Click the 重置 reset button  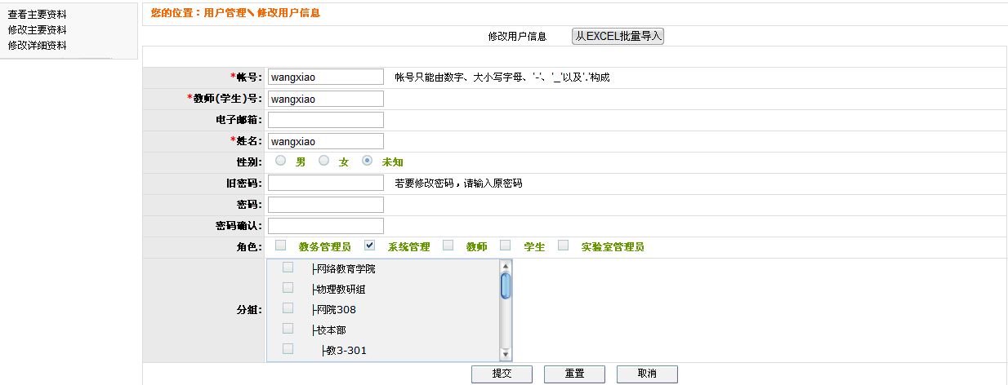click(574, 374)
